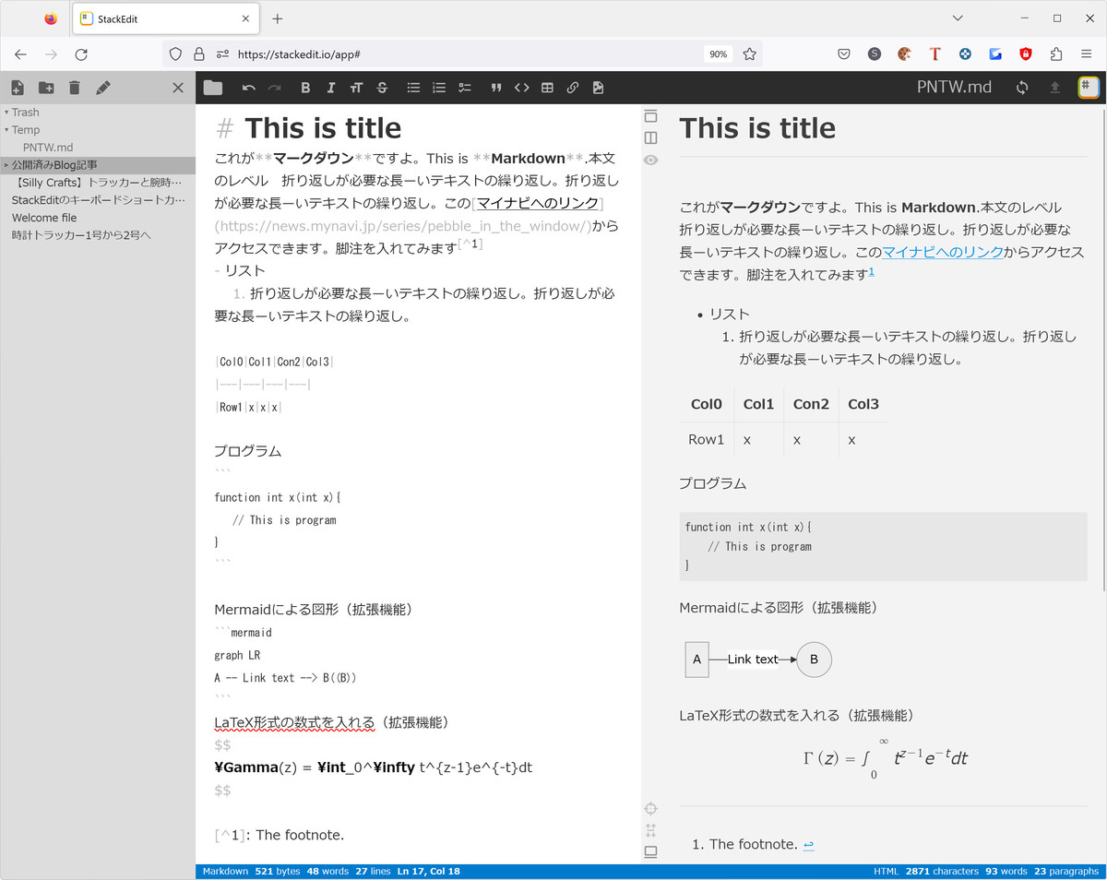Insert an ordered numbered list
The width and height of the screenshot is (1107, 880).
[x=439, y=88]
